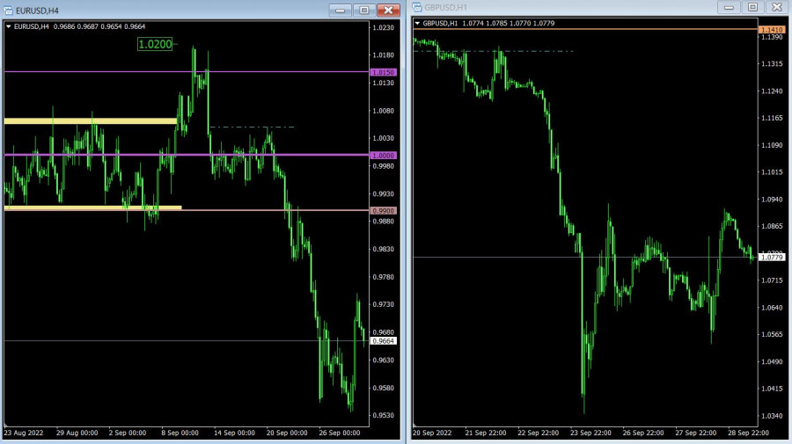This screenshot has width=792, height=444.
Task: Click the 1.0779 current price tag
Action: pos(772,258)
